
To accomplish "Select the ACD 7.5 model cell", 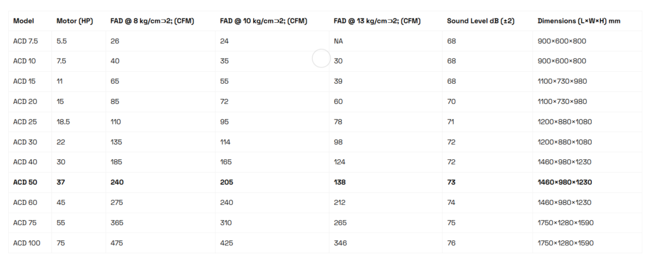I will 25,41.
